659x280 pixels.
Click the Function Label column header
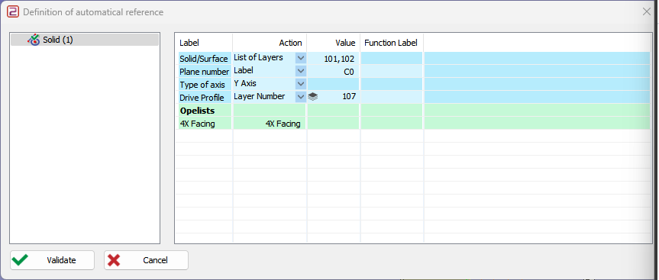(x=391, y=43)
